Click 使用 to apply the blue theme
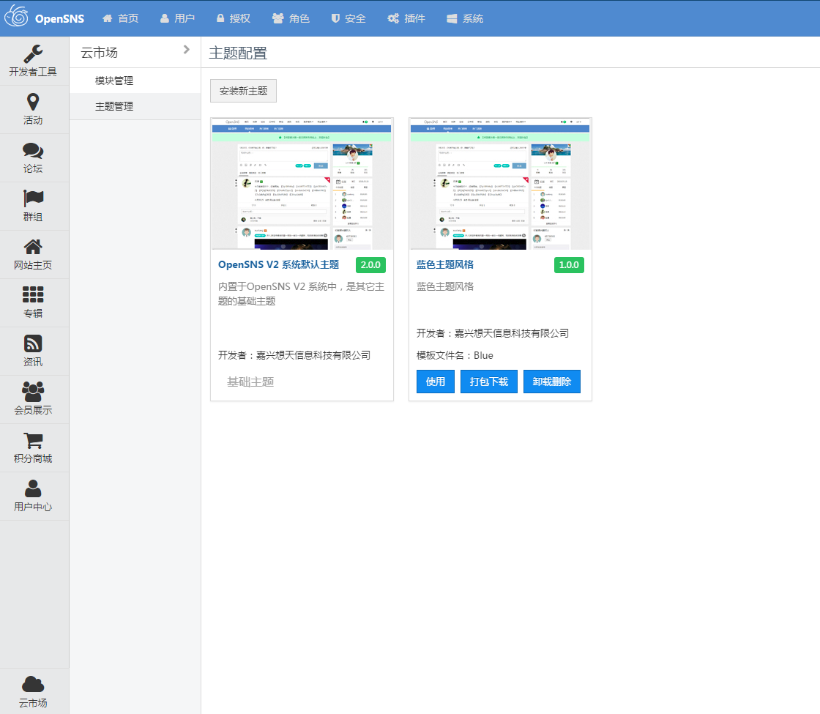The image size is (820, 714). click(x=436, y=382)
